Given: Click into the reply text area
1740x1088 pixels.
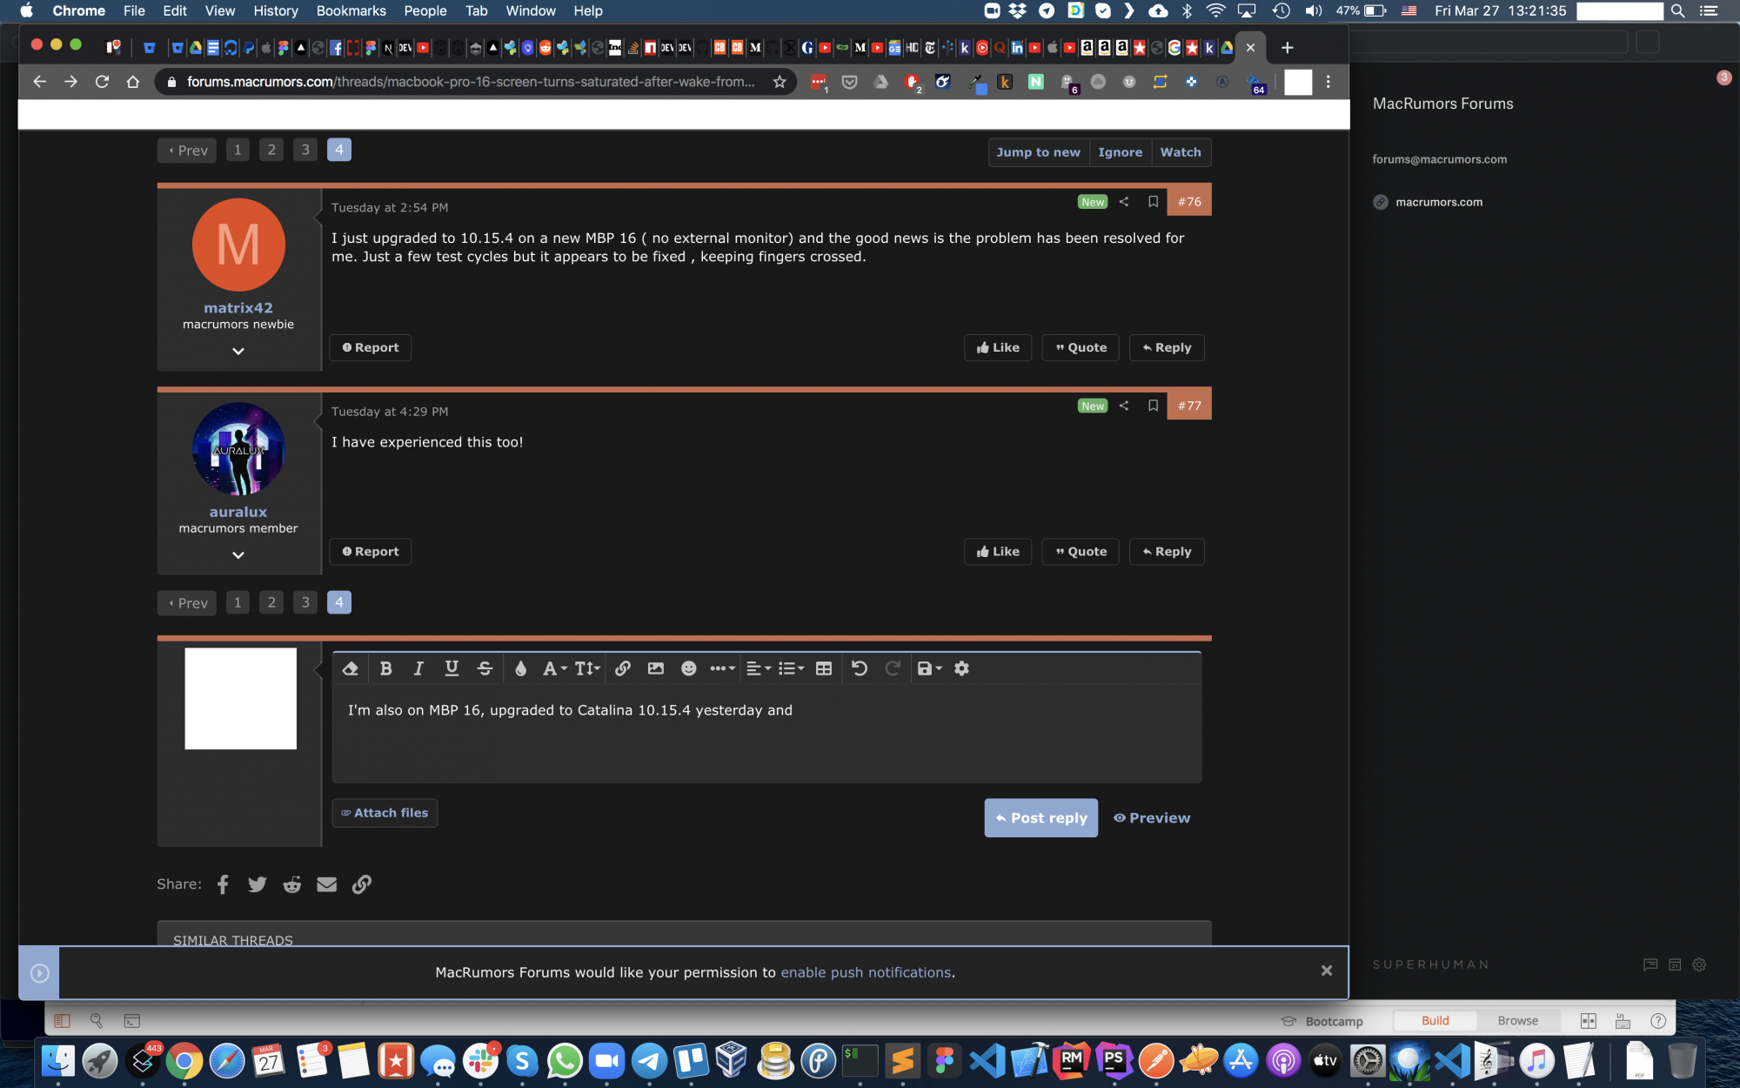Looking at the screenshot, I should (766, 733).
